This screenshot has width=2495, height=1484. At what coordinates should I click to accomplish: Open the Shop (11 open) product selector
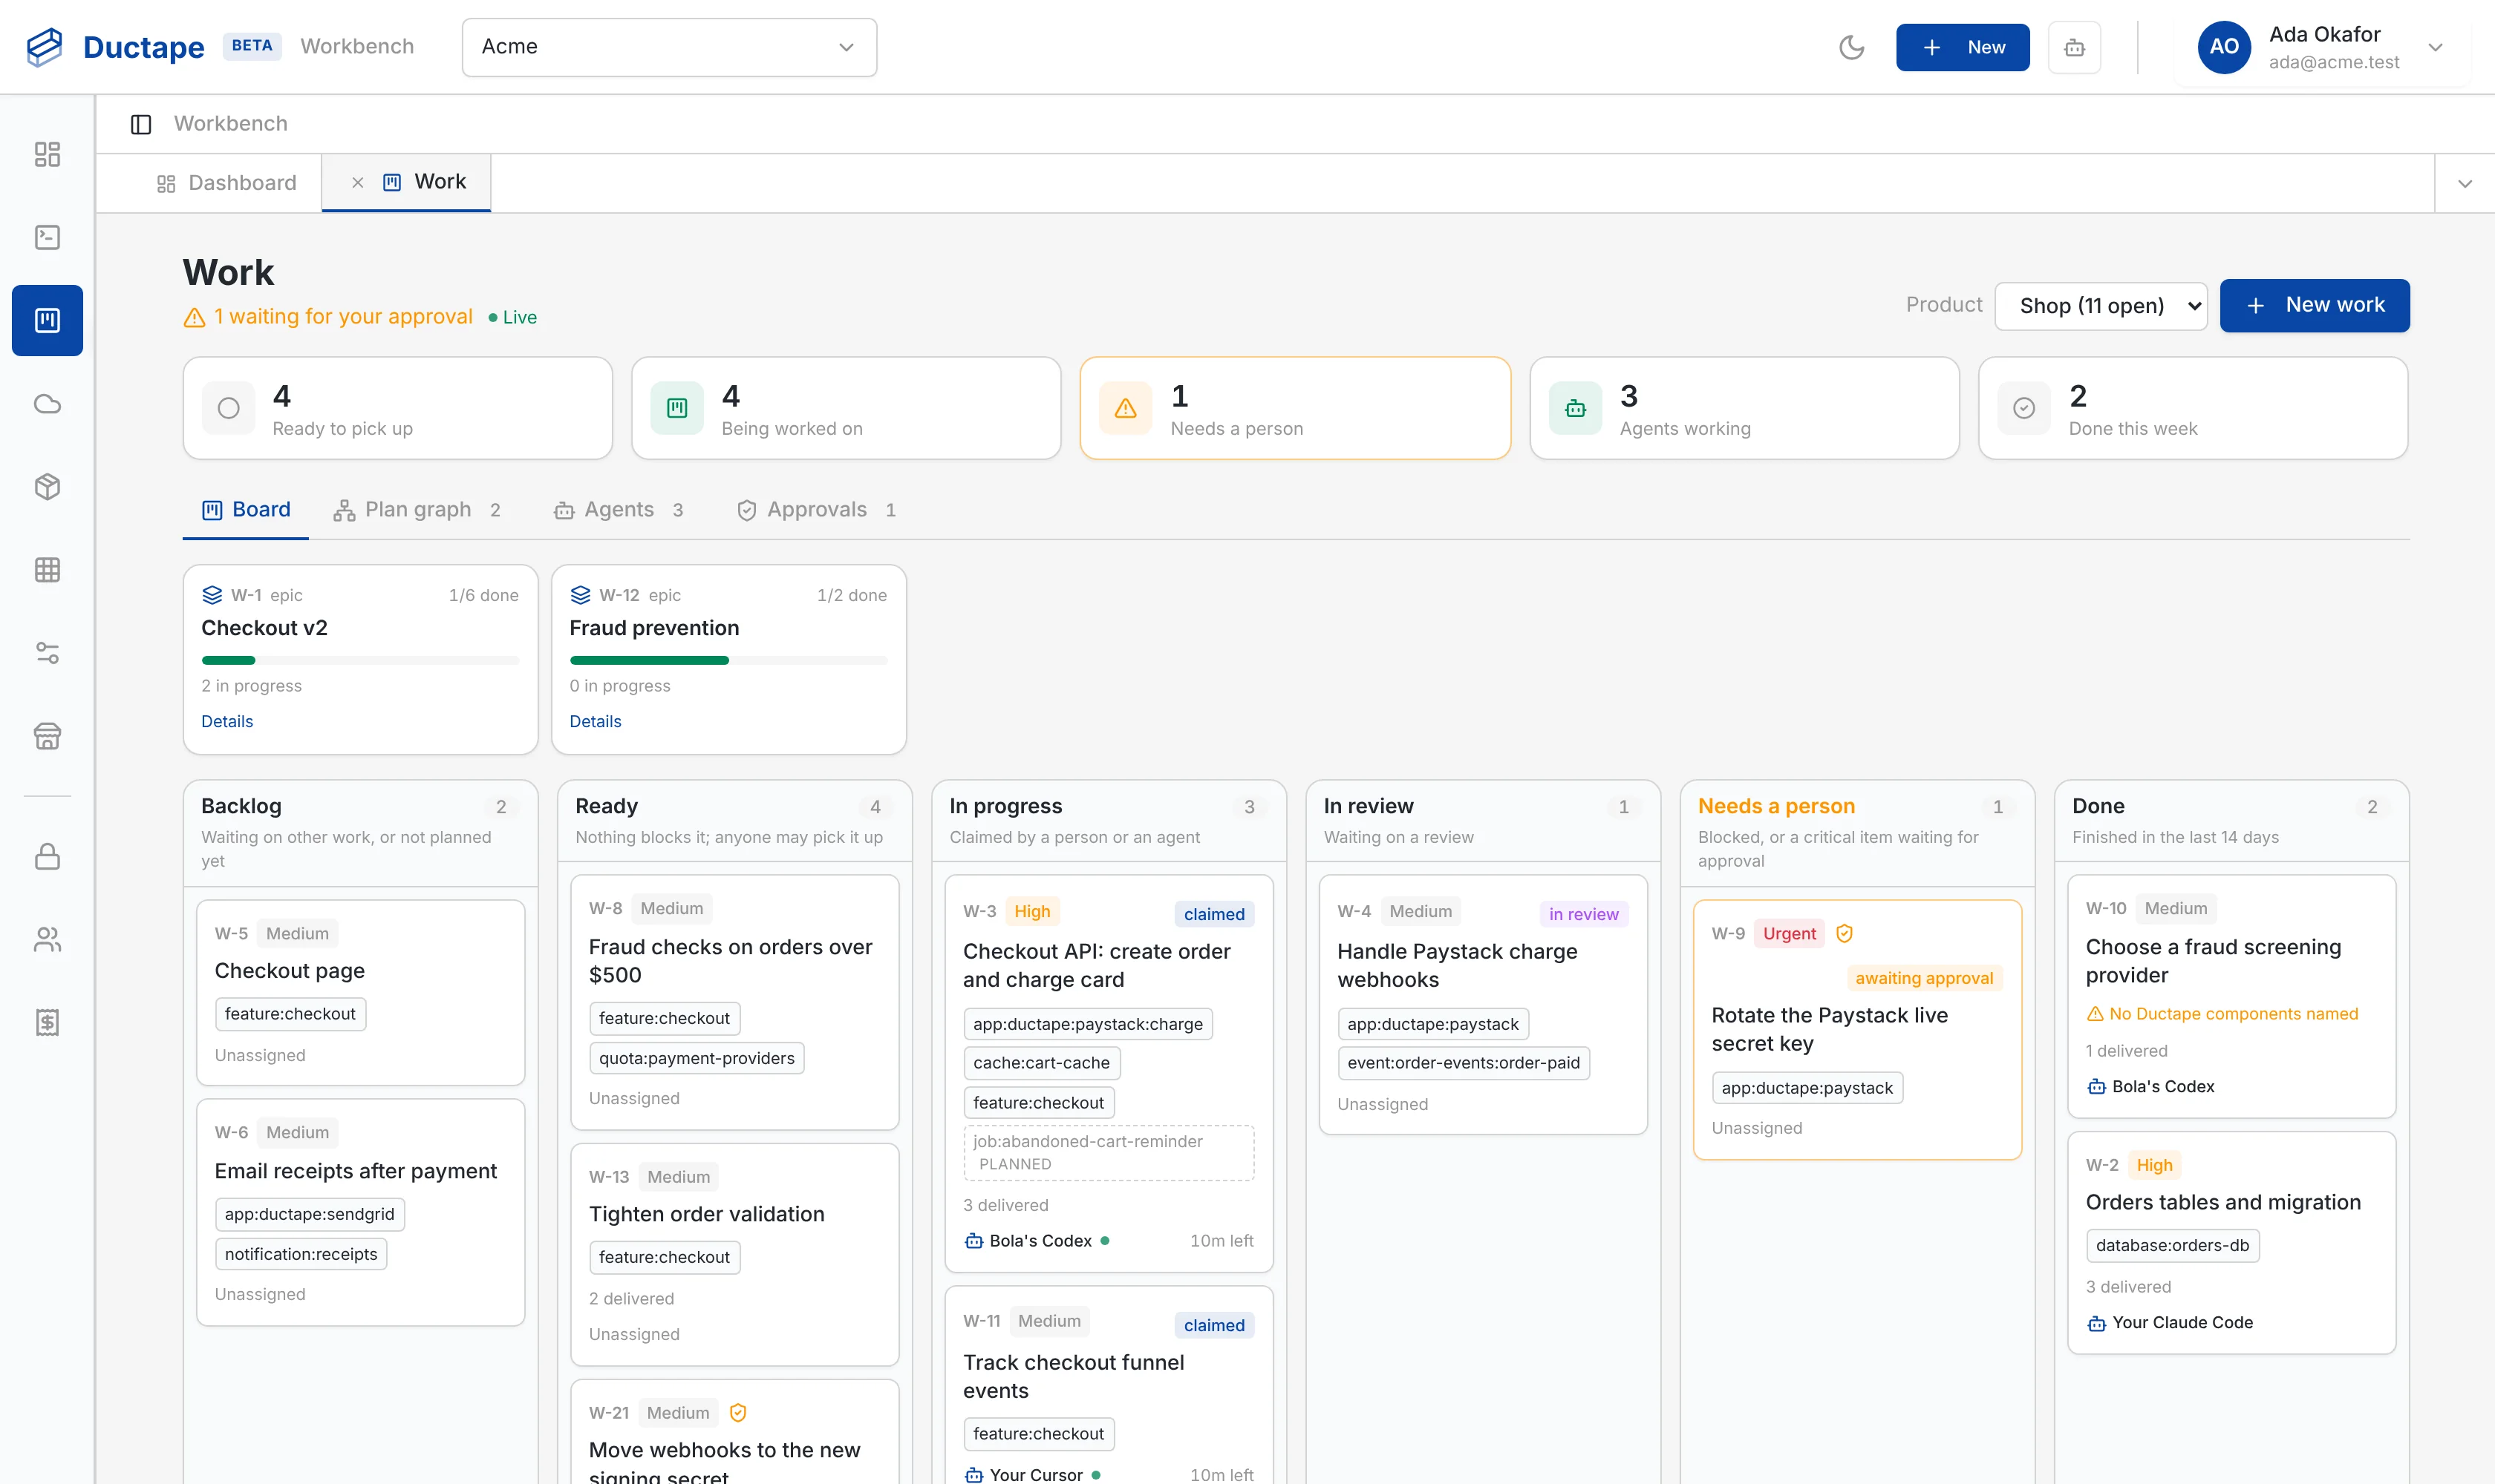[2101, 305]
